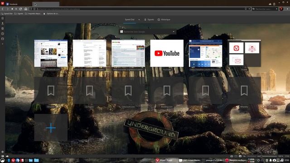
Task: Open the music note icon in system tray
Action: (x=282, y=160)
